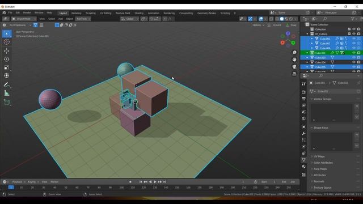Select the Scale tool
Image resolution: width=363 pixels, height=204 pixels.
[x=7, y=67]
